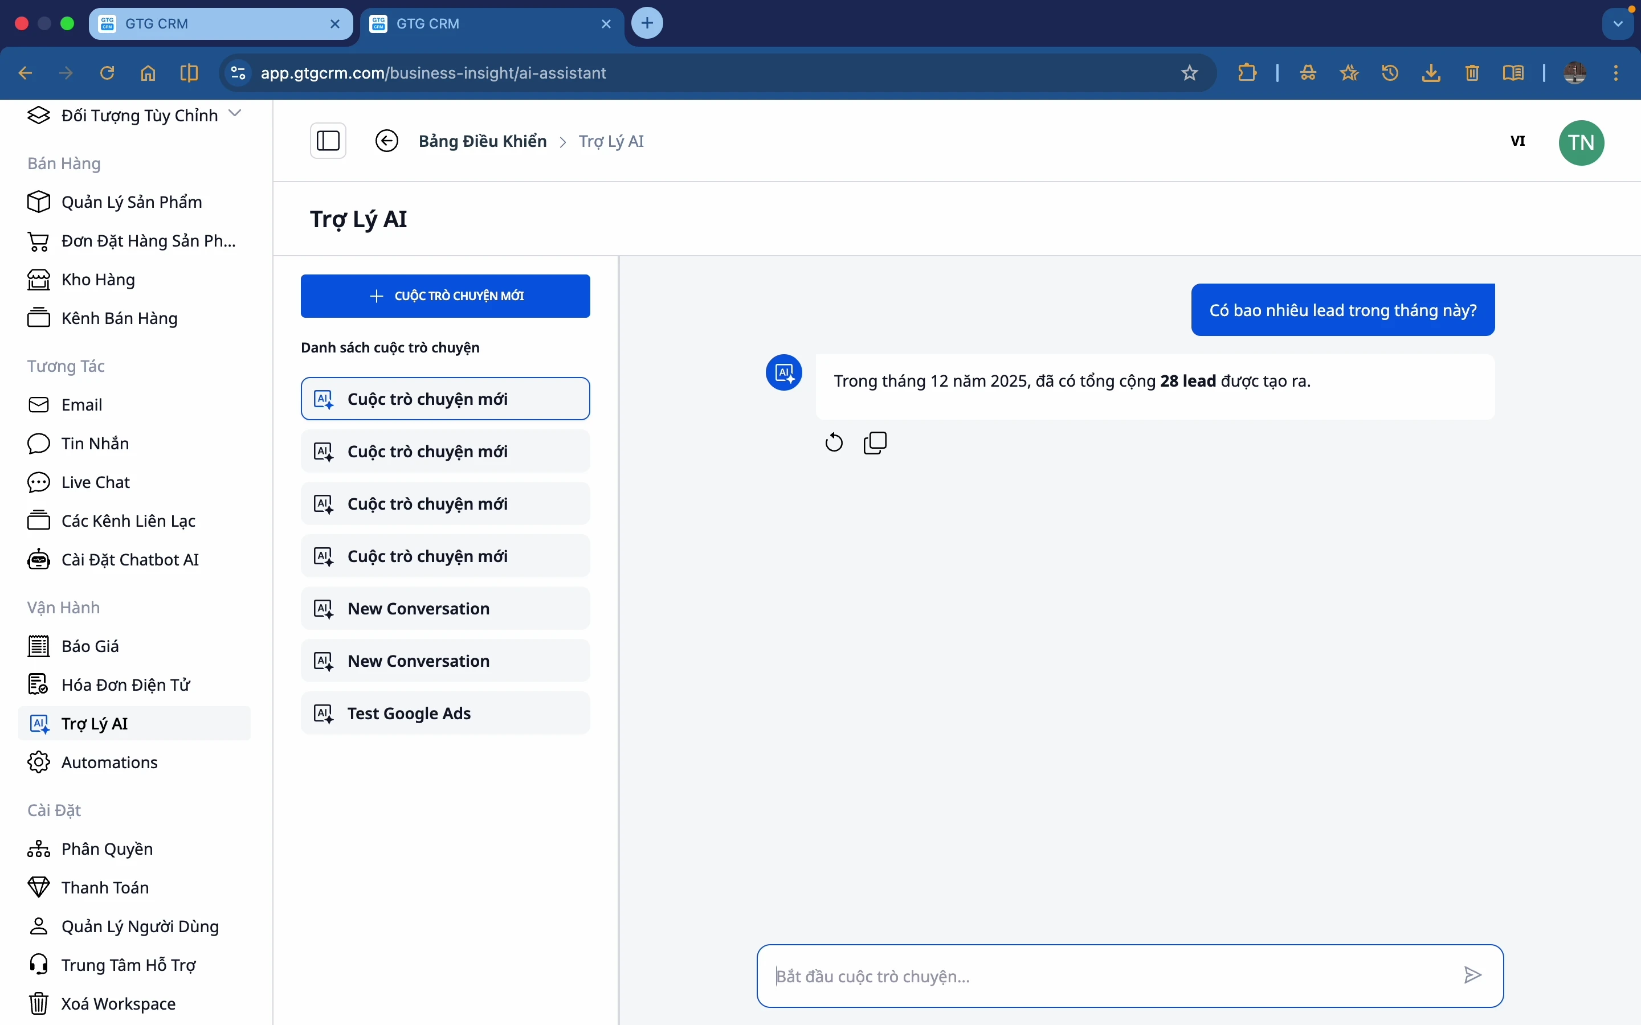
Task: Click the chat message input field
Action: coord(1112,975)
